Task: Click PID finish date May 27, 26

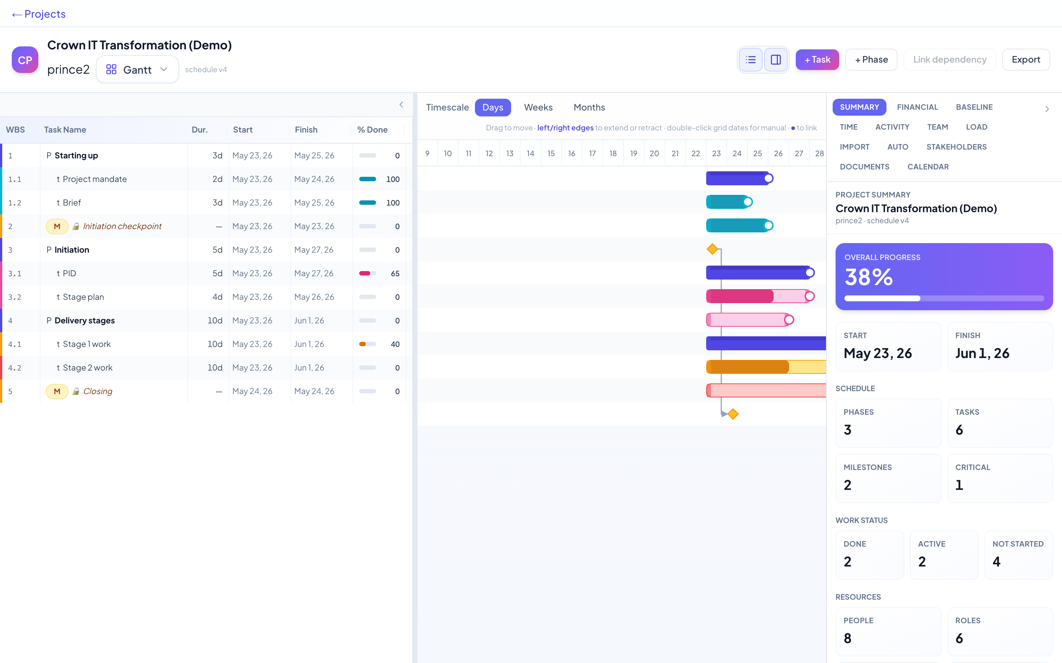Action: 314,273
